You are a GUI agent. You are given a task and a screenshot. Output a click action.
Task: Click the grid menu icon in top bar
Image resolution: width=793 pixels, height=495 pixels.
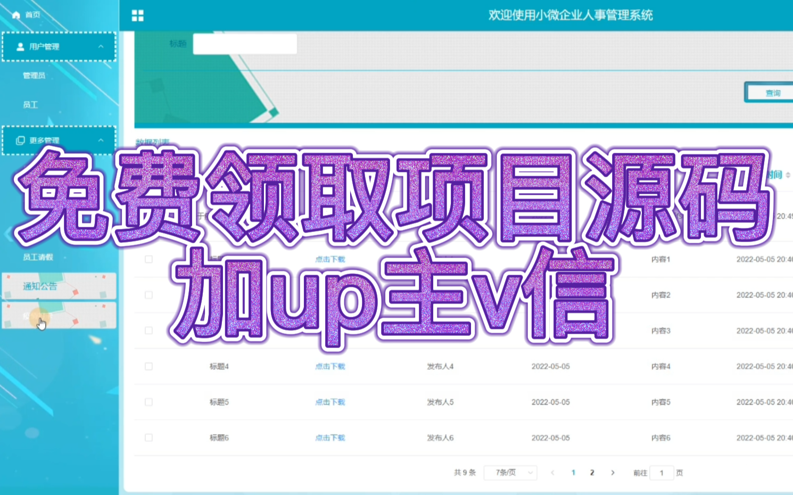click(x=137, y=15)
